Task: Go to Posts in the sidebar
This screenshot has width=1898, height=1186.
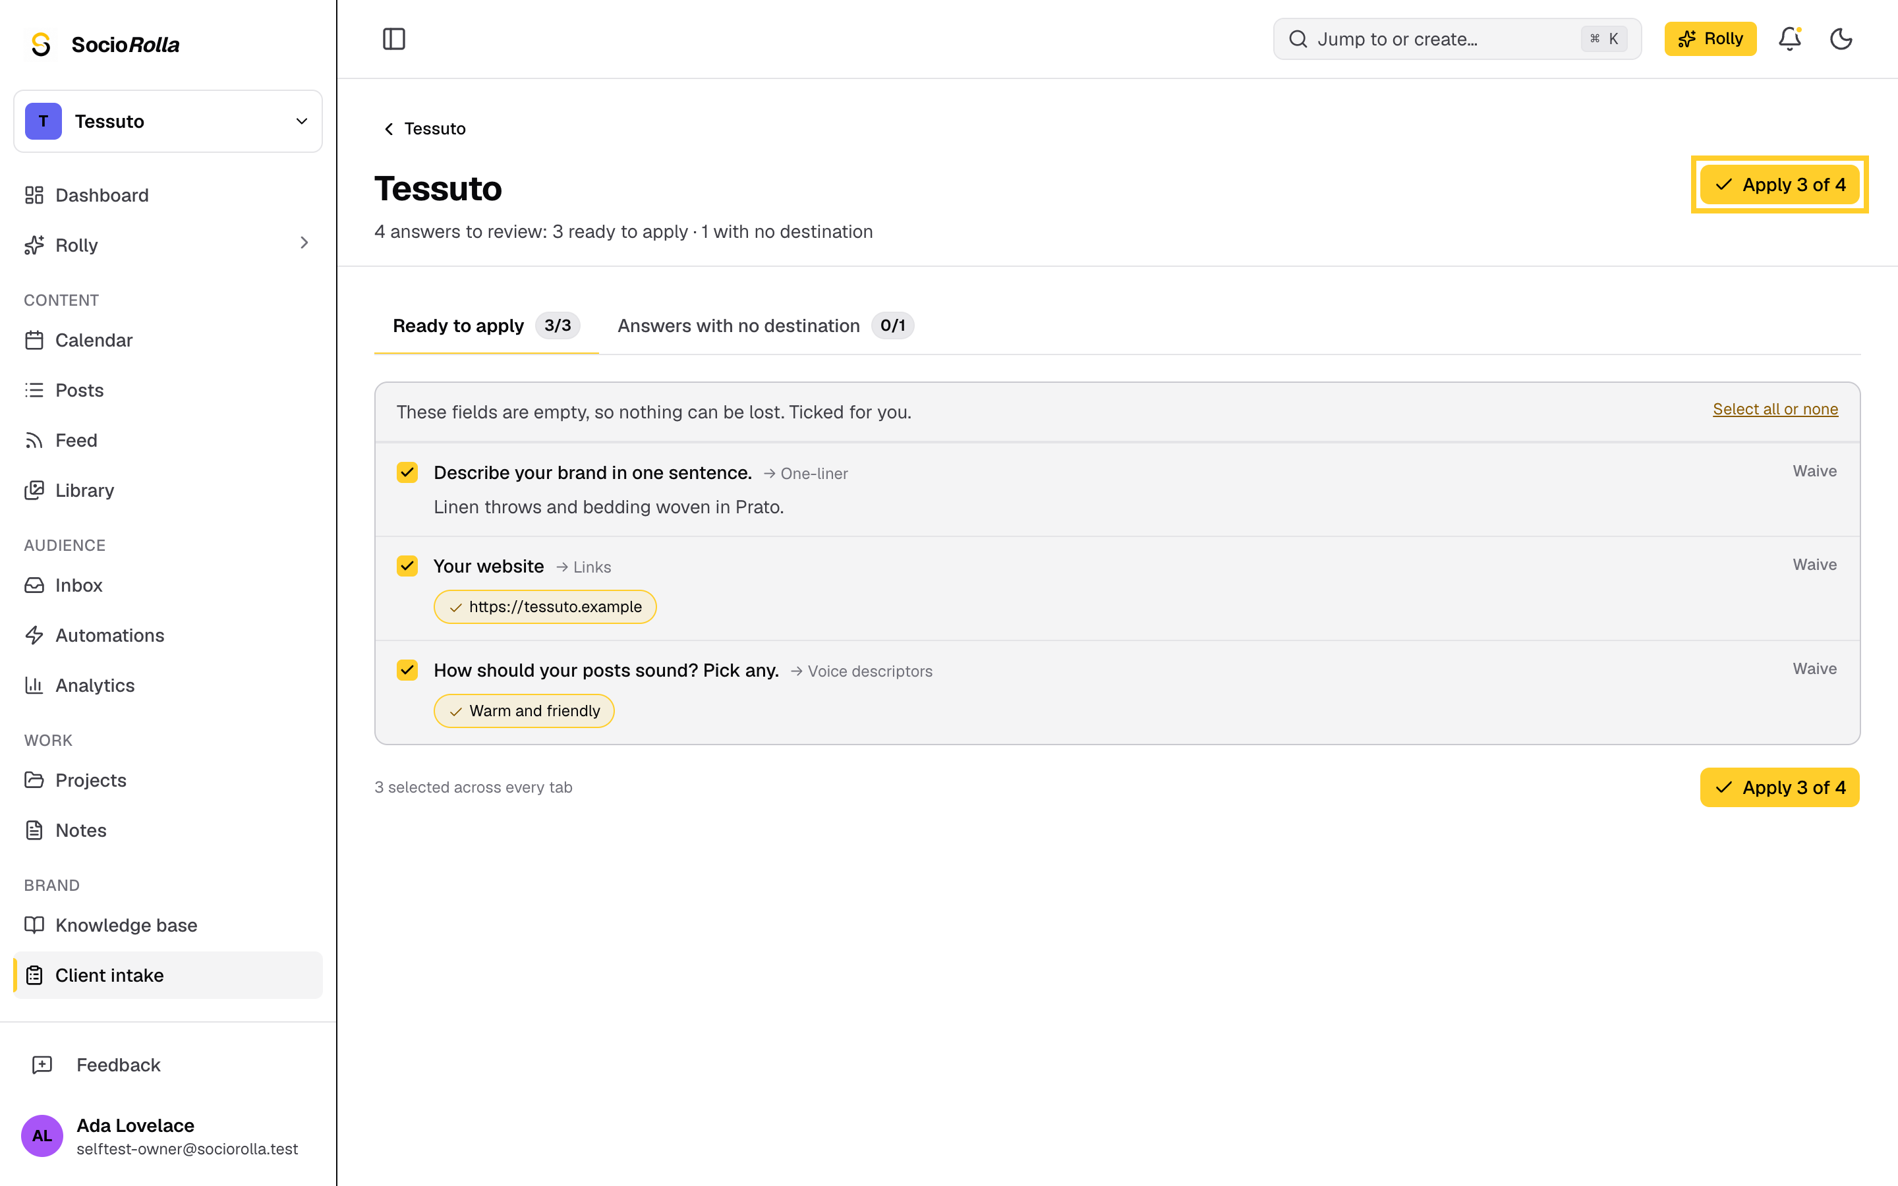Action: coord(168,390)
